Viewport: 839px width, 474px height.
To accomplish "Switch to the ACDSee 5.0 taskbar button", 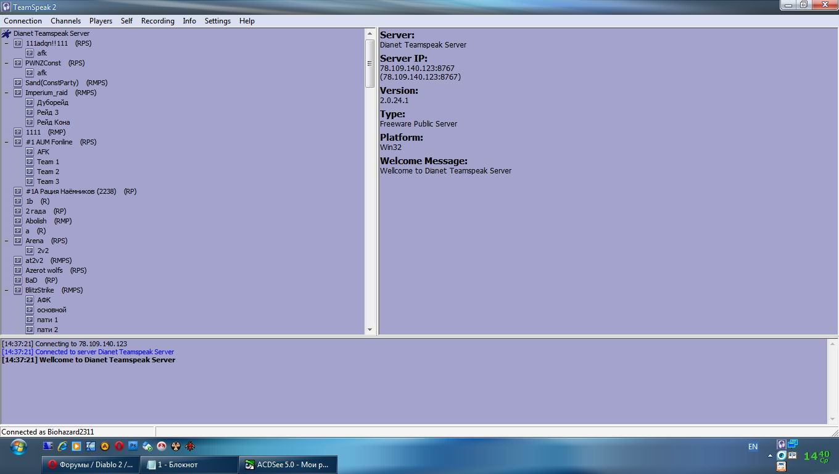I will point(288,465).
